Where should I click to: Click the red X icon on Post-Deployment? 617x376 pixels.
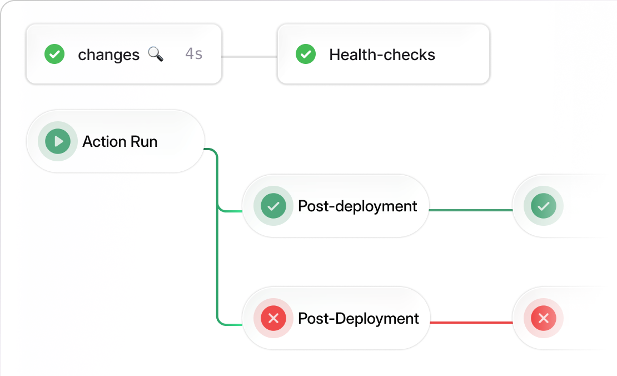point(273,318)
